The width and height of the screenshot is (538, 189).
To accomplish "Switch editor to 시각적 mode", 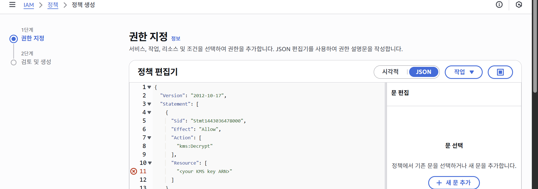I will click(x=390, y=72).
